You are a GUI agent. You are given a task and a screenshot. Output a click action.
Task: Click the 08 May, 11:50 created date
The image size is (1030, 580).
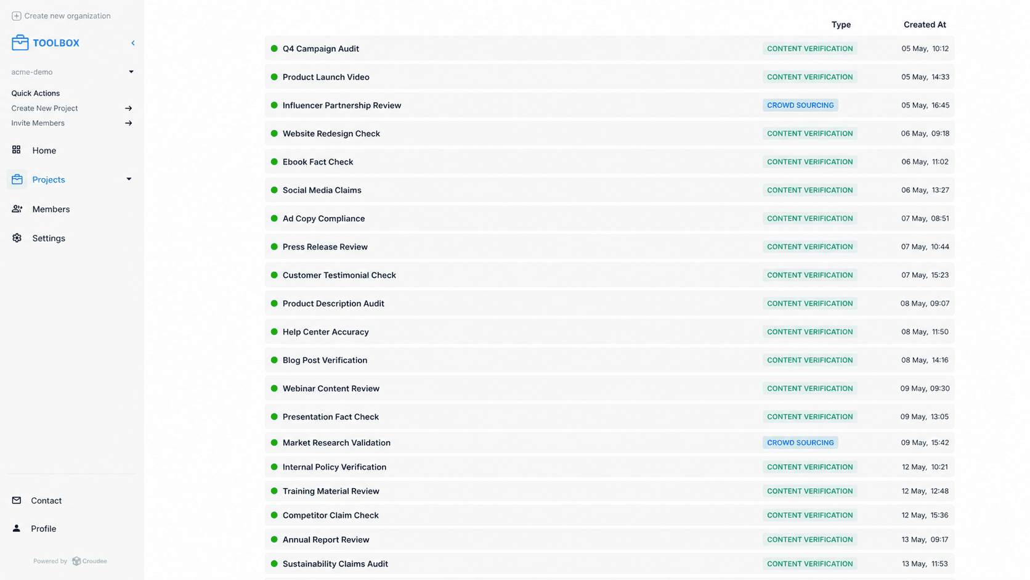[925, 332]
